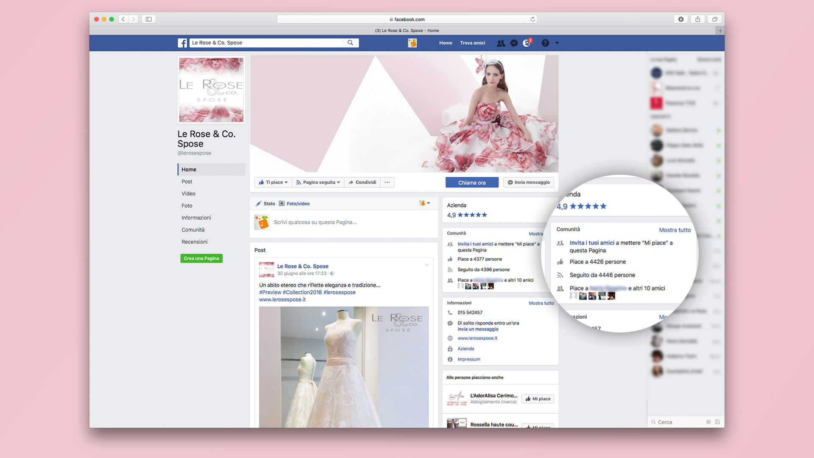Go back with Safari back arrow
This screenshot has width=814, height=458.
point(123,19)
